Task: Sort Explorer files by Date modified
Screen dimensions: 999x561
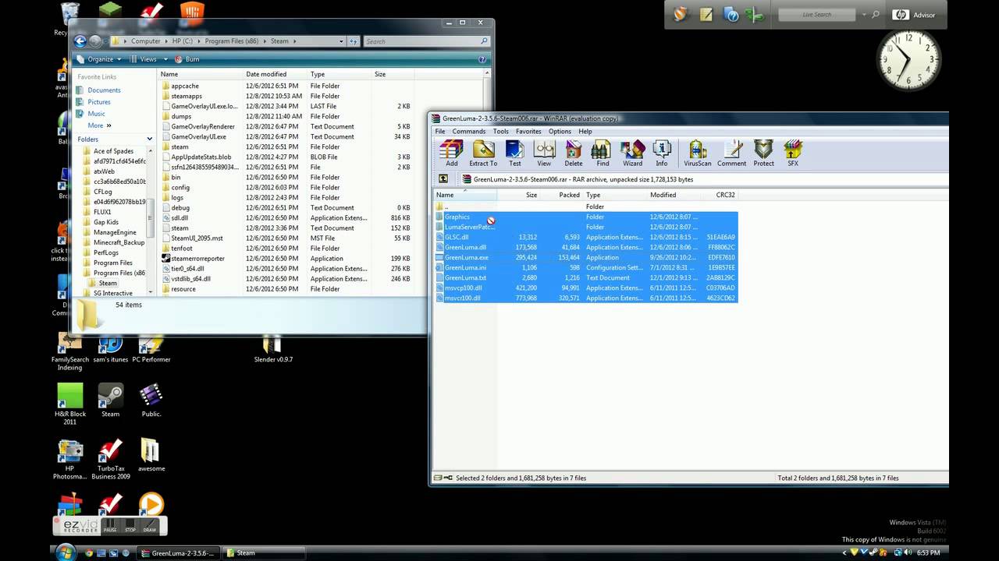Action: [x=276, y=74]
